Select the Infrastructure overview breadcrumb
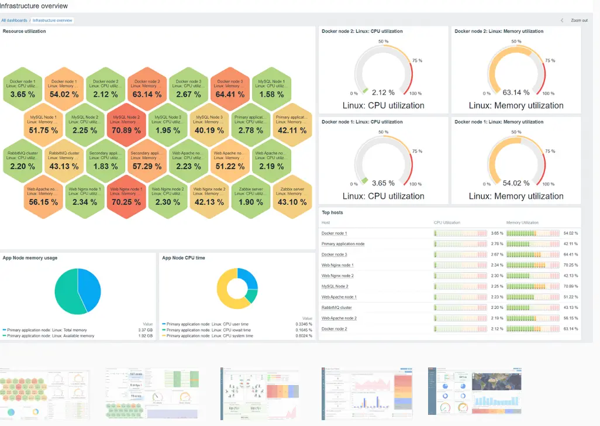600x426 pixels. click(53, 20)
